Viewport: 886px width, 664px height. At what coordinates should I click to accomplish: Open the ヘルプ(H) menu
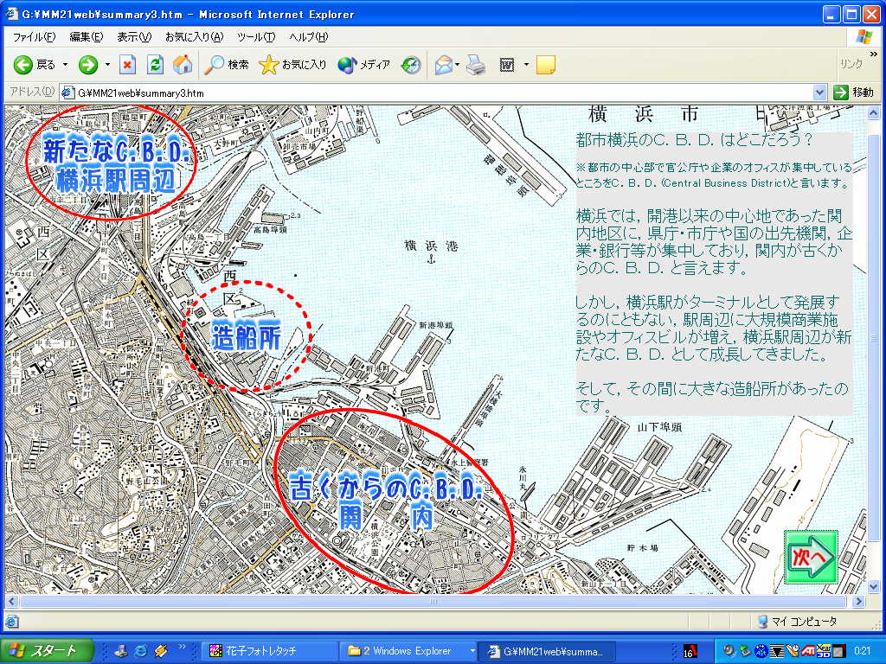(308, 37)
